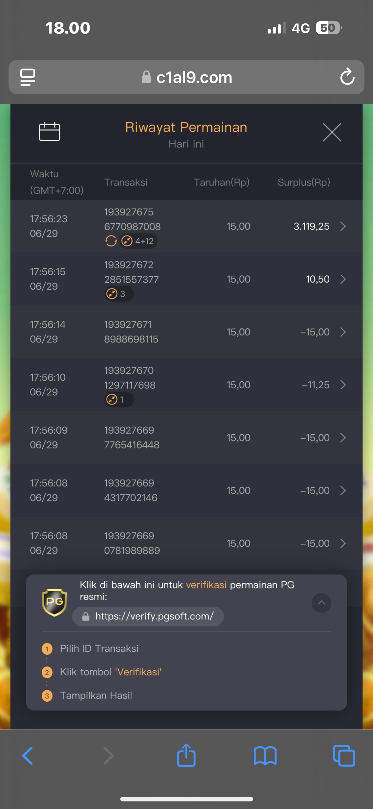Open the https://verify.pgsoft.com/ link
Image resolution: width=373 pixels, height=809 pixels.
point(148,616)
